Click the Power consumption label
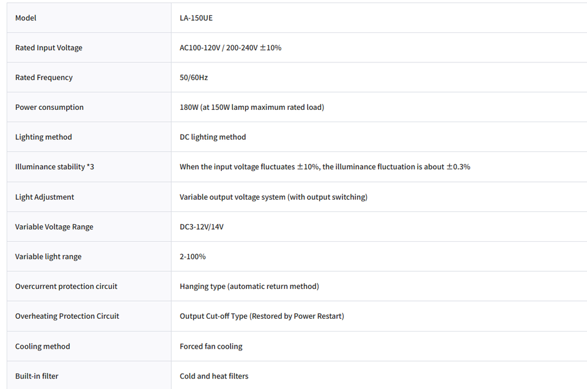 coord(50,107)
